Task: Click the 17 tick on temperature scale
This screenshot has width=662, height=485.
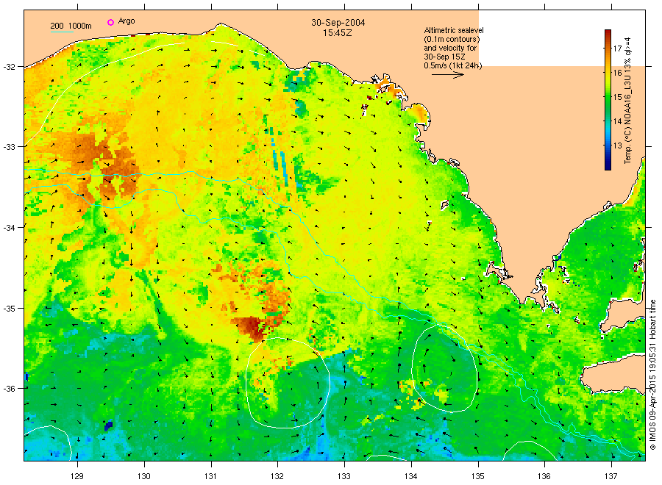Action: pos(618,48)
